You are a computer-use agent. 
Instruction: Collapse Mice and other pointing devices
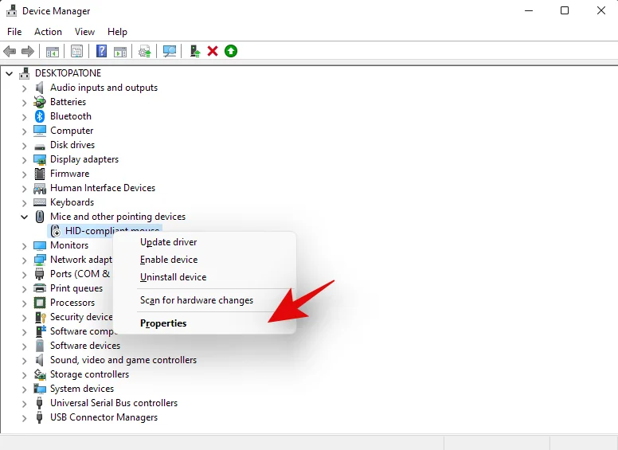point(24,217)
